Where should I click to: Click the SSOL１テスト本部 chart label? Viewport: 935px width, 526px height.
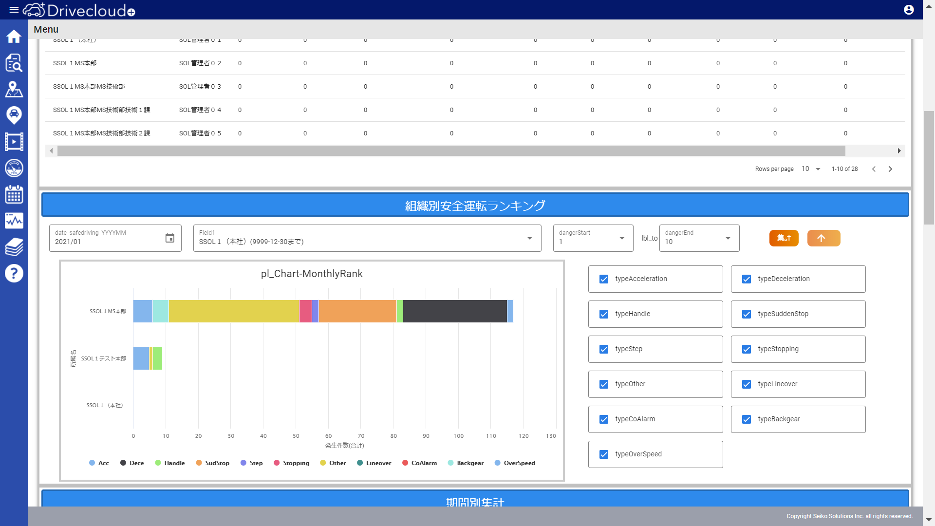tap(103, 358)
